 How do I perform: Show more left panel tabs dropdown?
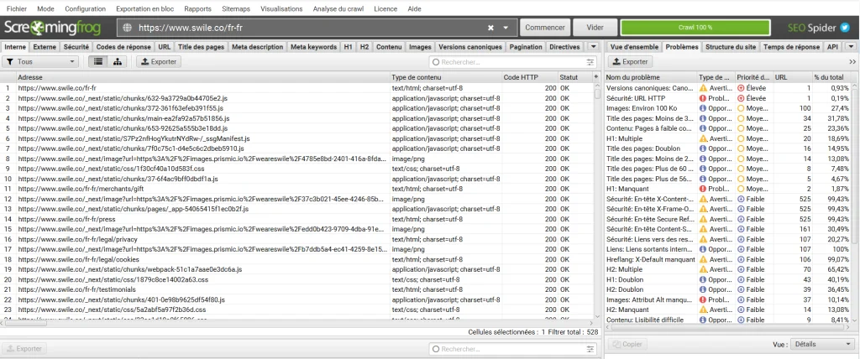click(x=592, y=47)
